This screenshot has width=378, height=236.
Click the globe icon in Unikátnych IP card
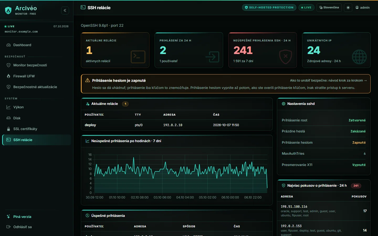[359, 57]
